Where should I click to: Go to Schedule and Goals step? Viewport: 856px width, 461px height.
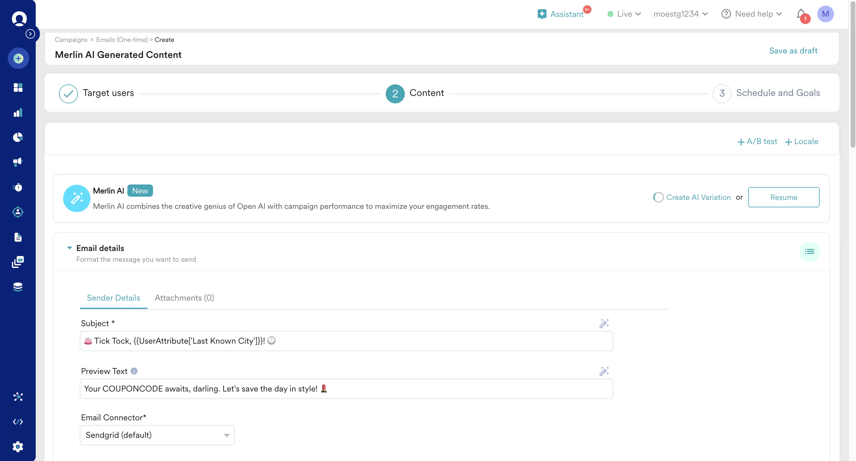point(778,93)
